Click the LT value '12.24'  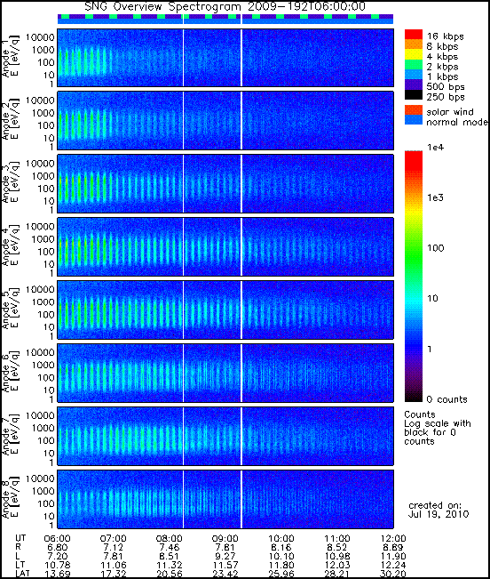393,565
